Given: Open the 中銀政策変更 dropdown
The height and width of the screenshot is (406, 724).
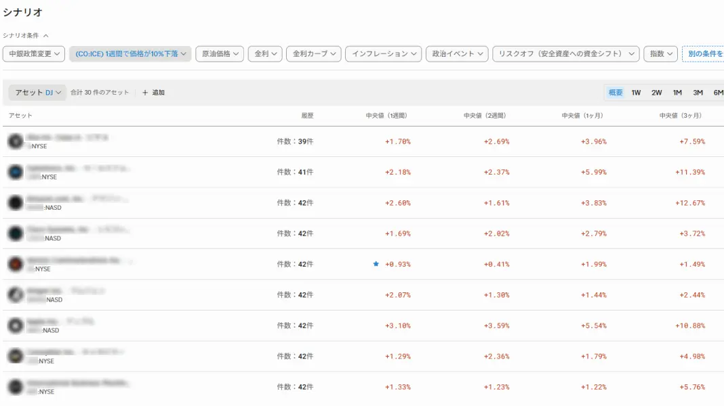Looking at the screenshot, I should click(x=34, y=54).
